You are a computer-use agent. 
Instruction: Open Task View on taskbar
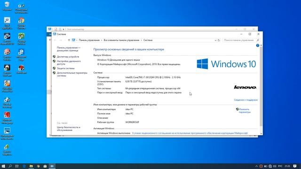17,166
